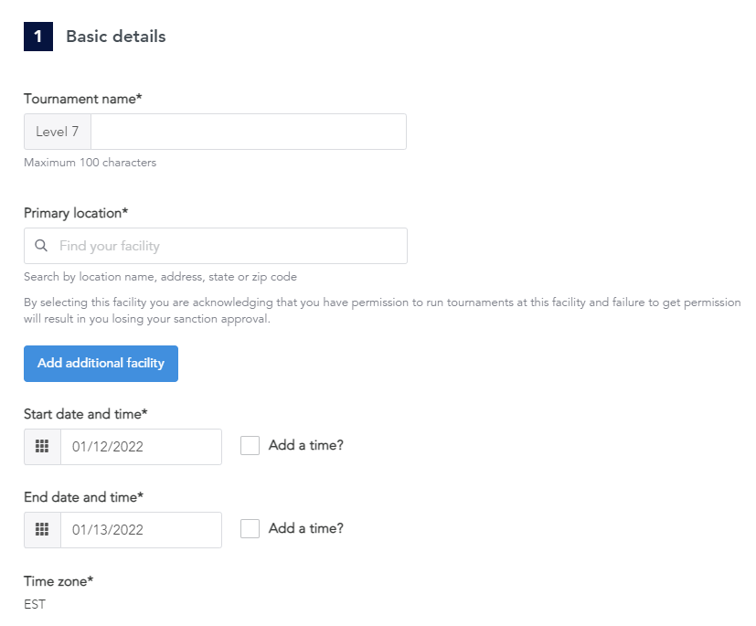Click the Primary location field label
The width and height of the screenshot is (756, 626).
pos(76,213)
